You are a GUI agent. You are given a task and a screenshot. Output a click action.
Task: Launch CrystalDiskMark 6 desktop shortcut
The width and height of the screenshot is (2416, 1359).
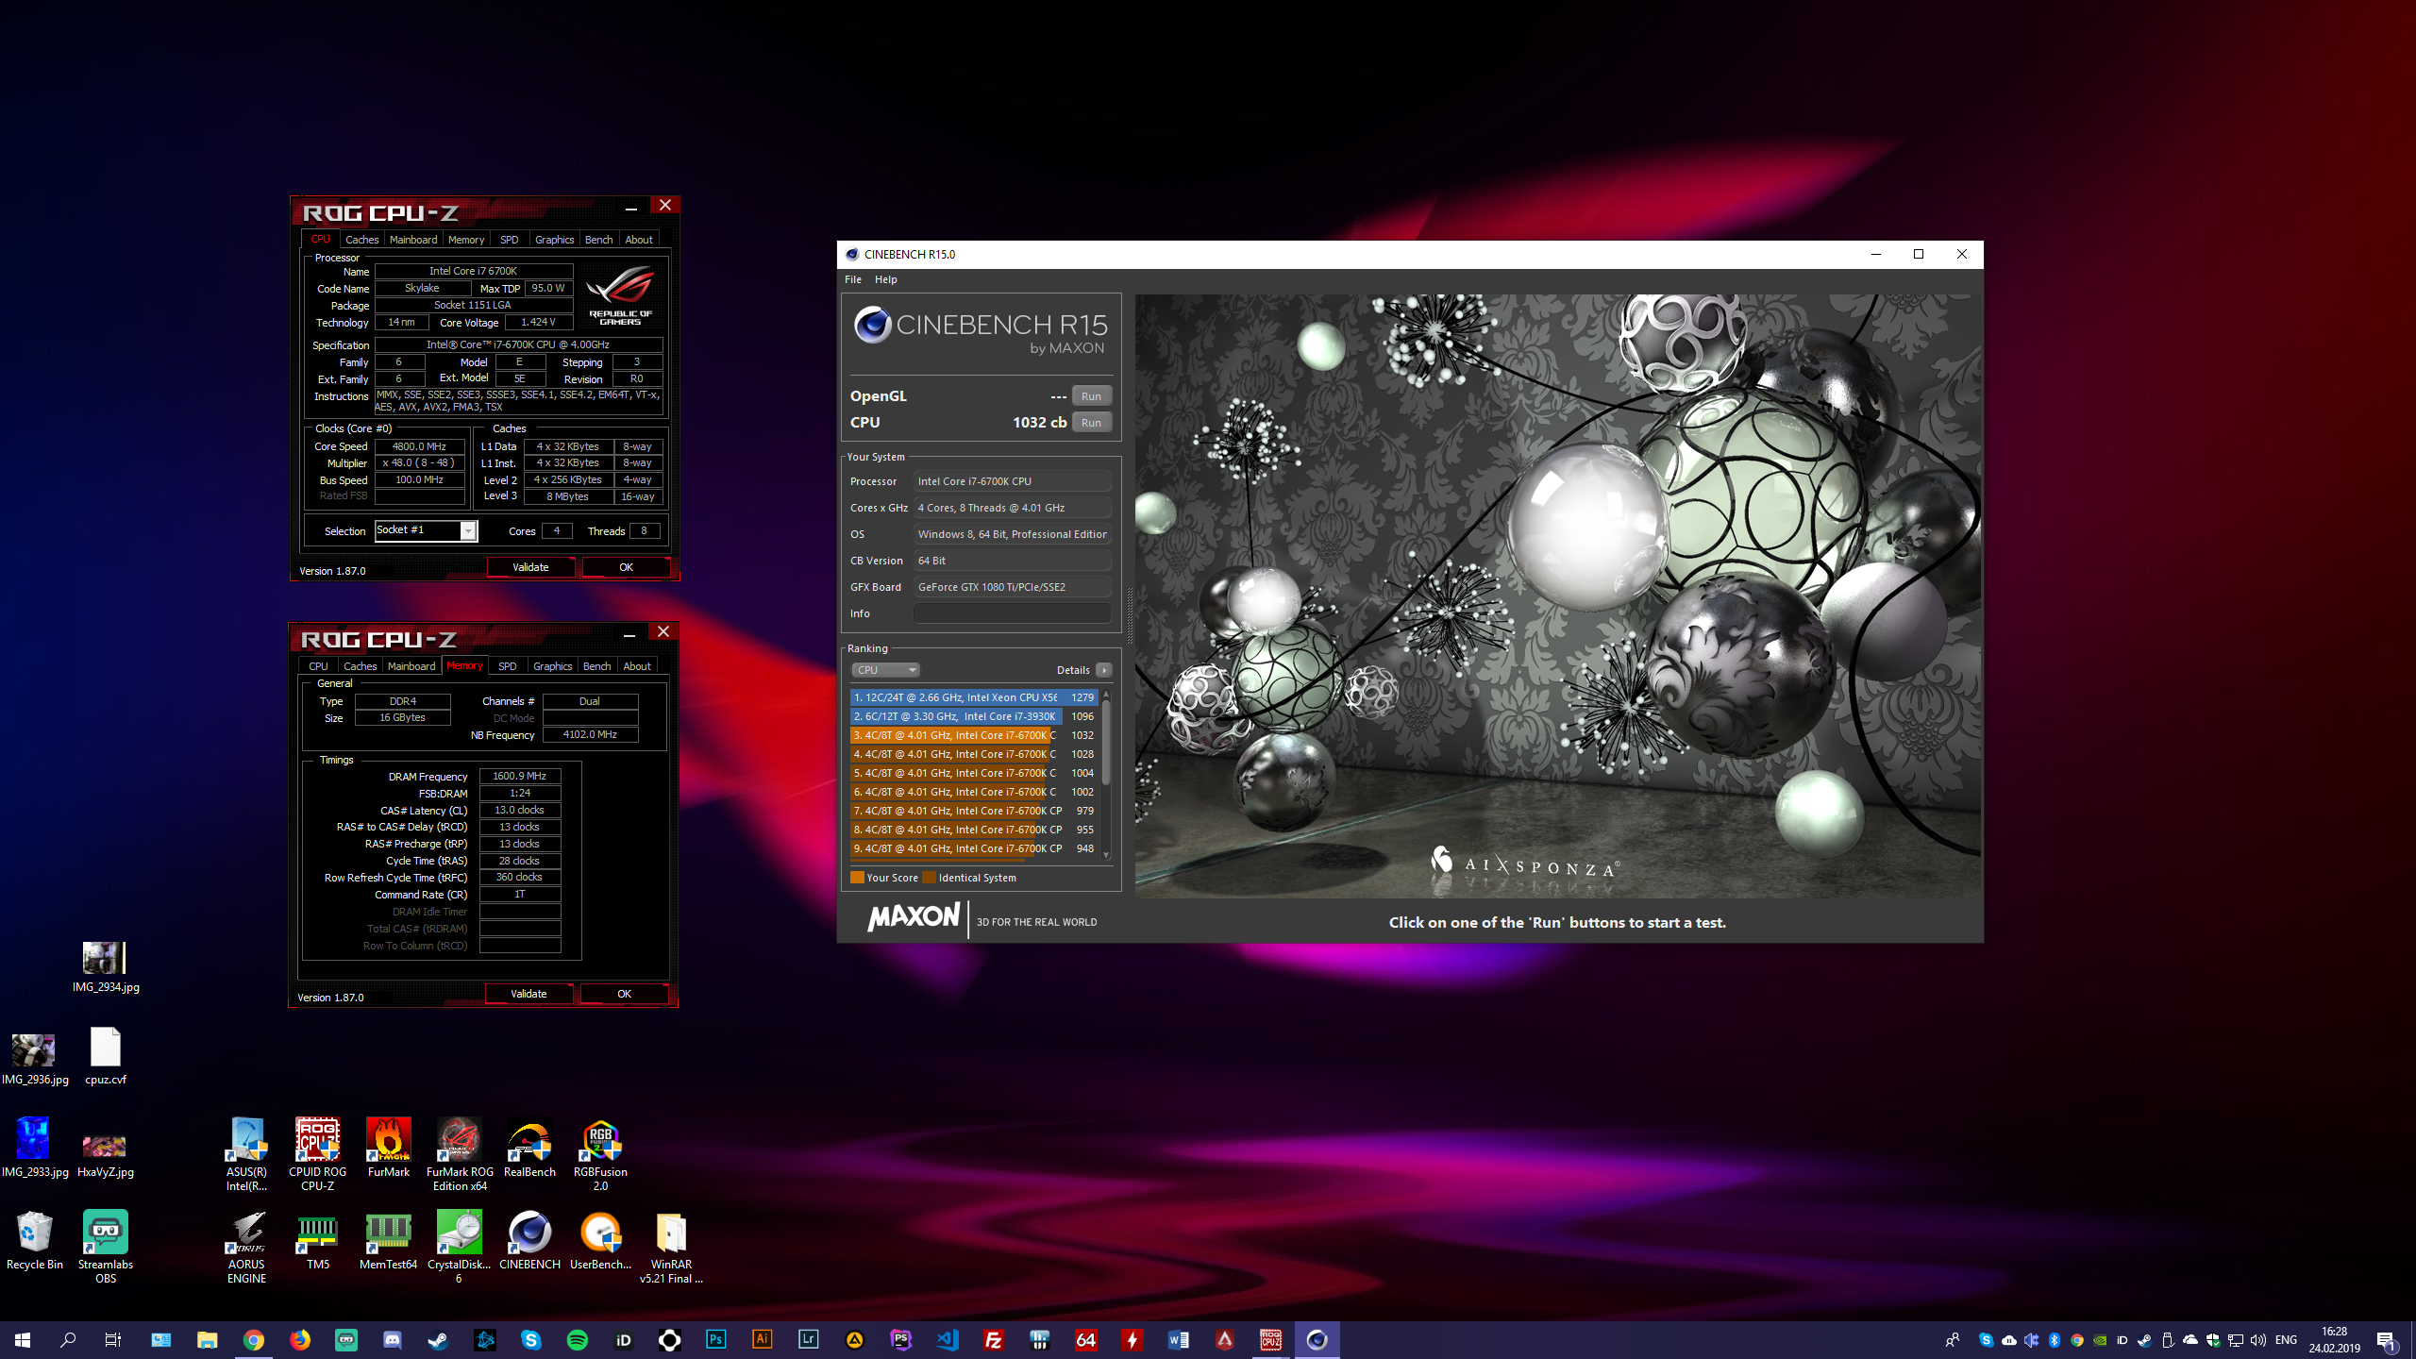click(460, 1246)
